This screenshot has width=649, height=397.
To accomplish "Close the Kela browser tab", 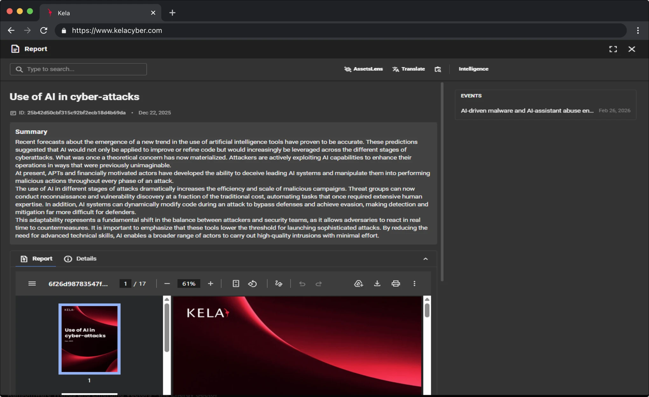I will pyautogui.click(x=153, y=13).
